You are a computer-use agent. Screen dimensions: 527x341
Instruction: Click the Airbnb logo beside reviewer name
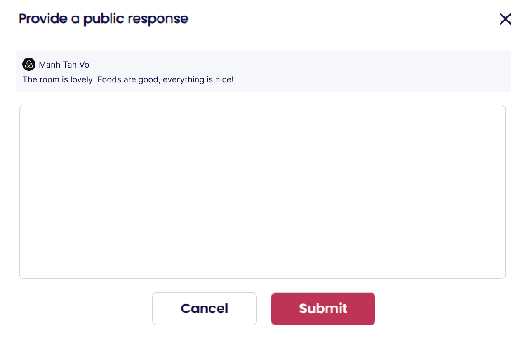click(29, 64)
